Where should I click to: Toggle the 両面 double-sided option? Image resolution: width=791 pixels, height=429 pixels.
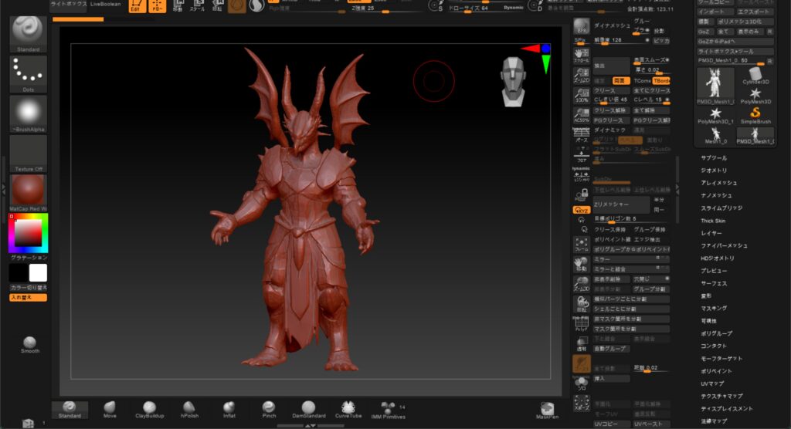[620, 81]
